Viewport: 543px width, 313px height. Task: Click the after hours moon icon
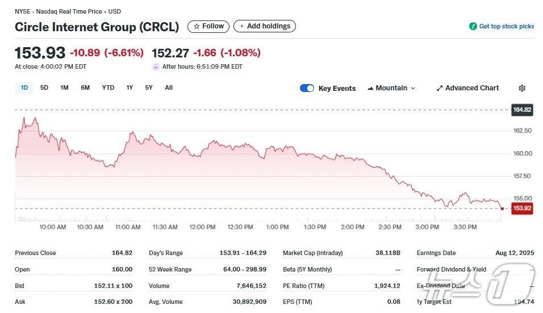point(156,66)
